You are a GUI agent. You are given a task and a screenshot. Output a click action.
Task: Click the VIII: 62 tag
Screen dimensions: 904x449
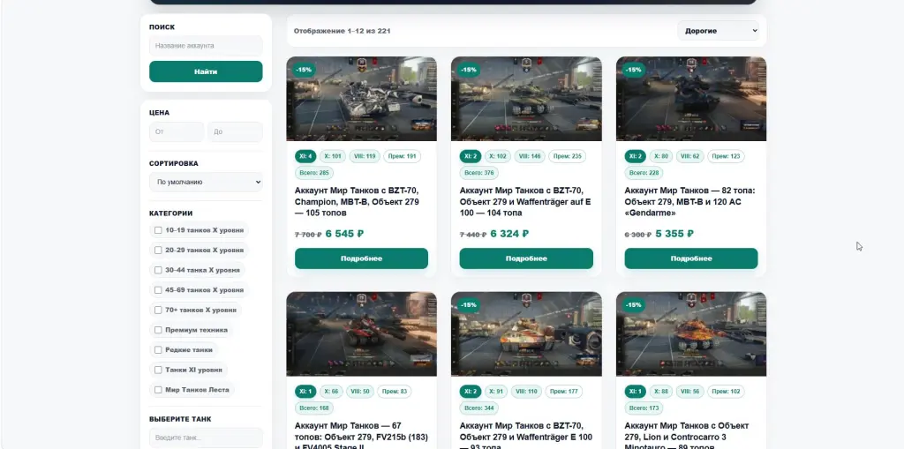[690, 156]
